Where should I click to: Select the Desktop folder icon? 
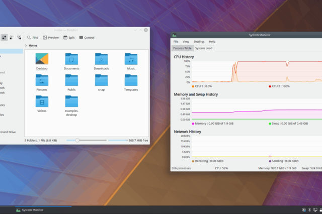(42, 59)
